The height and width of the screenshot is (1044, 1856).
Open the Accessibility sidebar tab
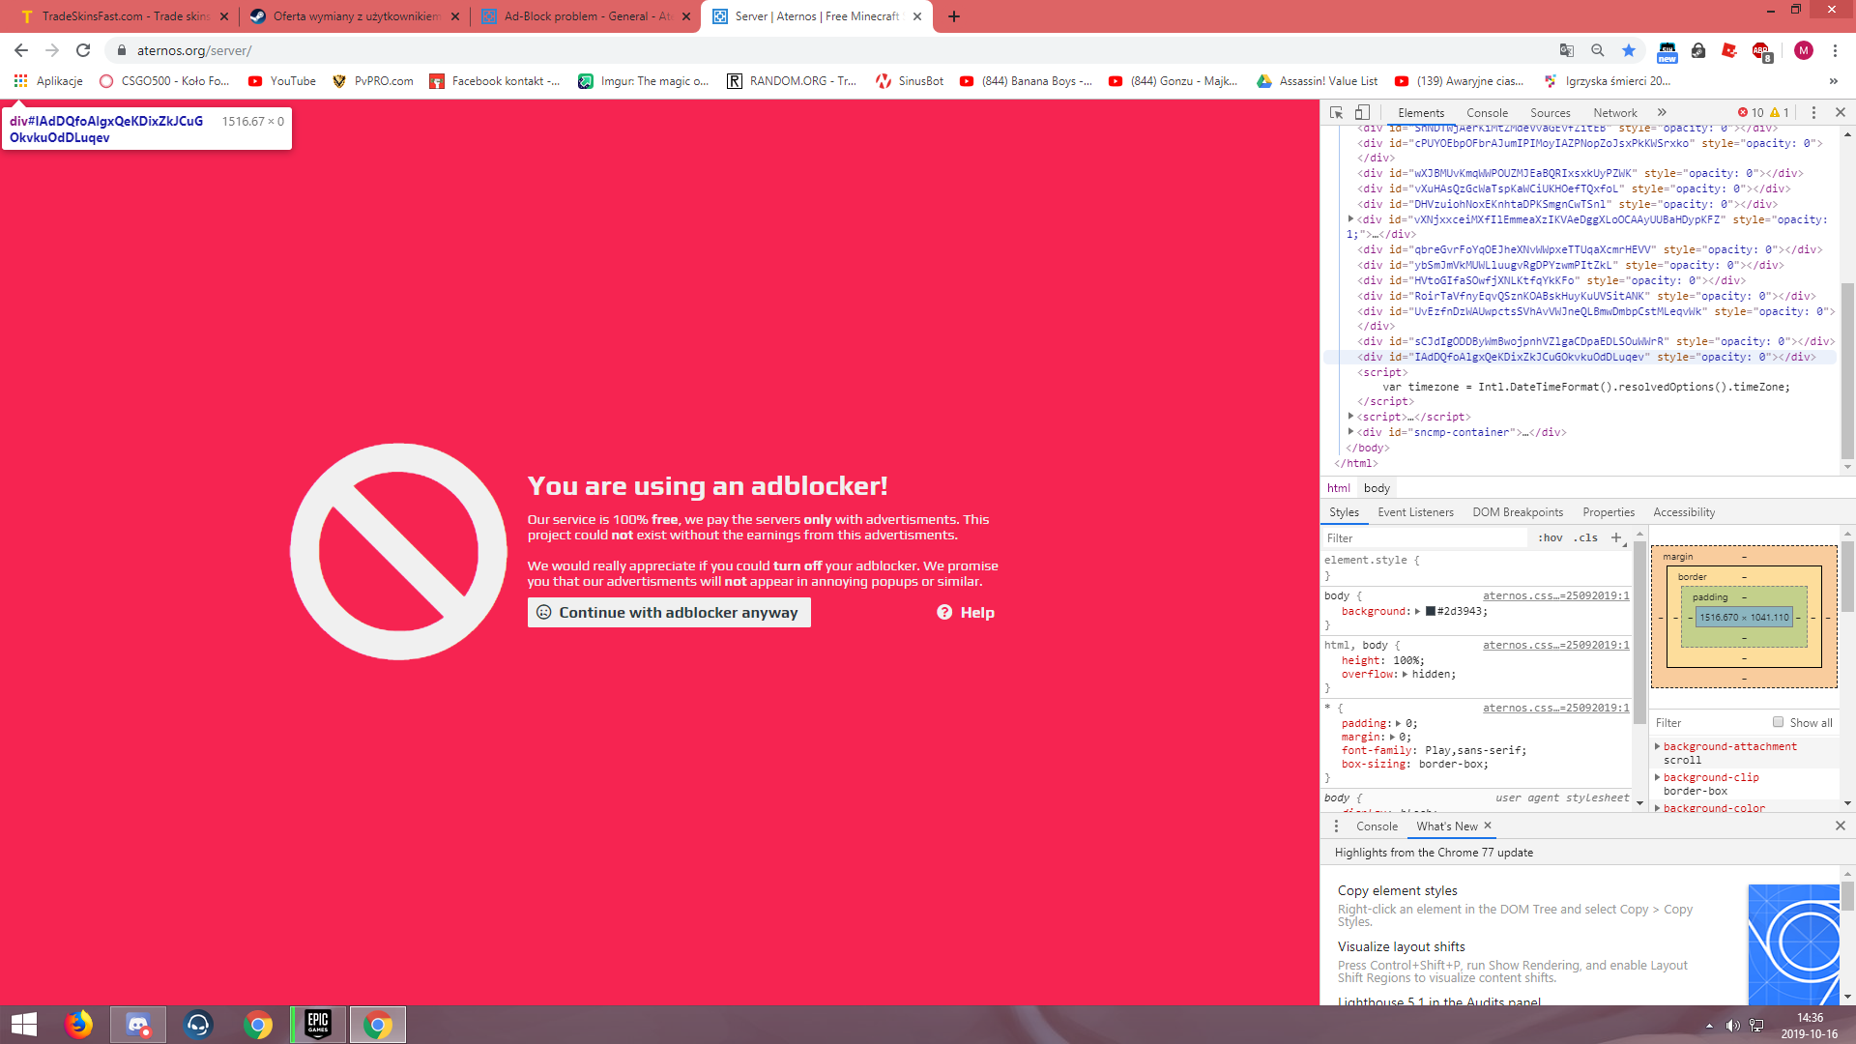(1684, 512)
